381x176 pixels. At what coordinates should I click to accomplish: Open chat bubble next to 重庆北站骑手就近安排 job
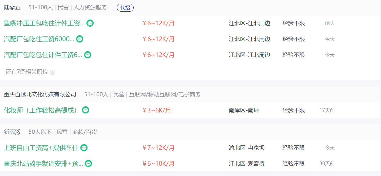89,164
